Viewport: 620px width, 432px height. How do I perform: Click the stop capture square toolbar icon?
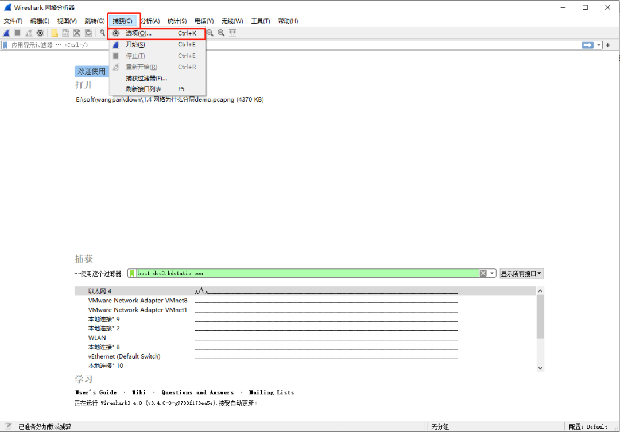[17, 33]
